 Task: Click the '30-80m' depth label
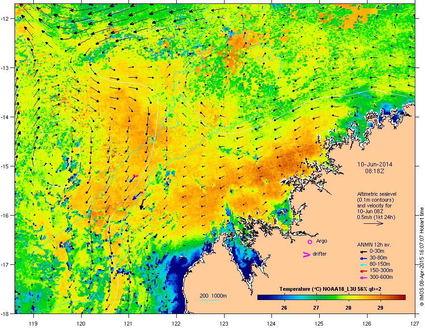pos(378,258)
